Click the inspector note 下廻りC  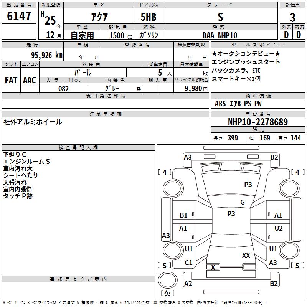coord(15,155)
